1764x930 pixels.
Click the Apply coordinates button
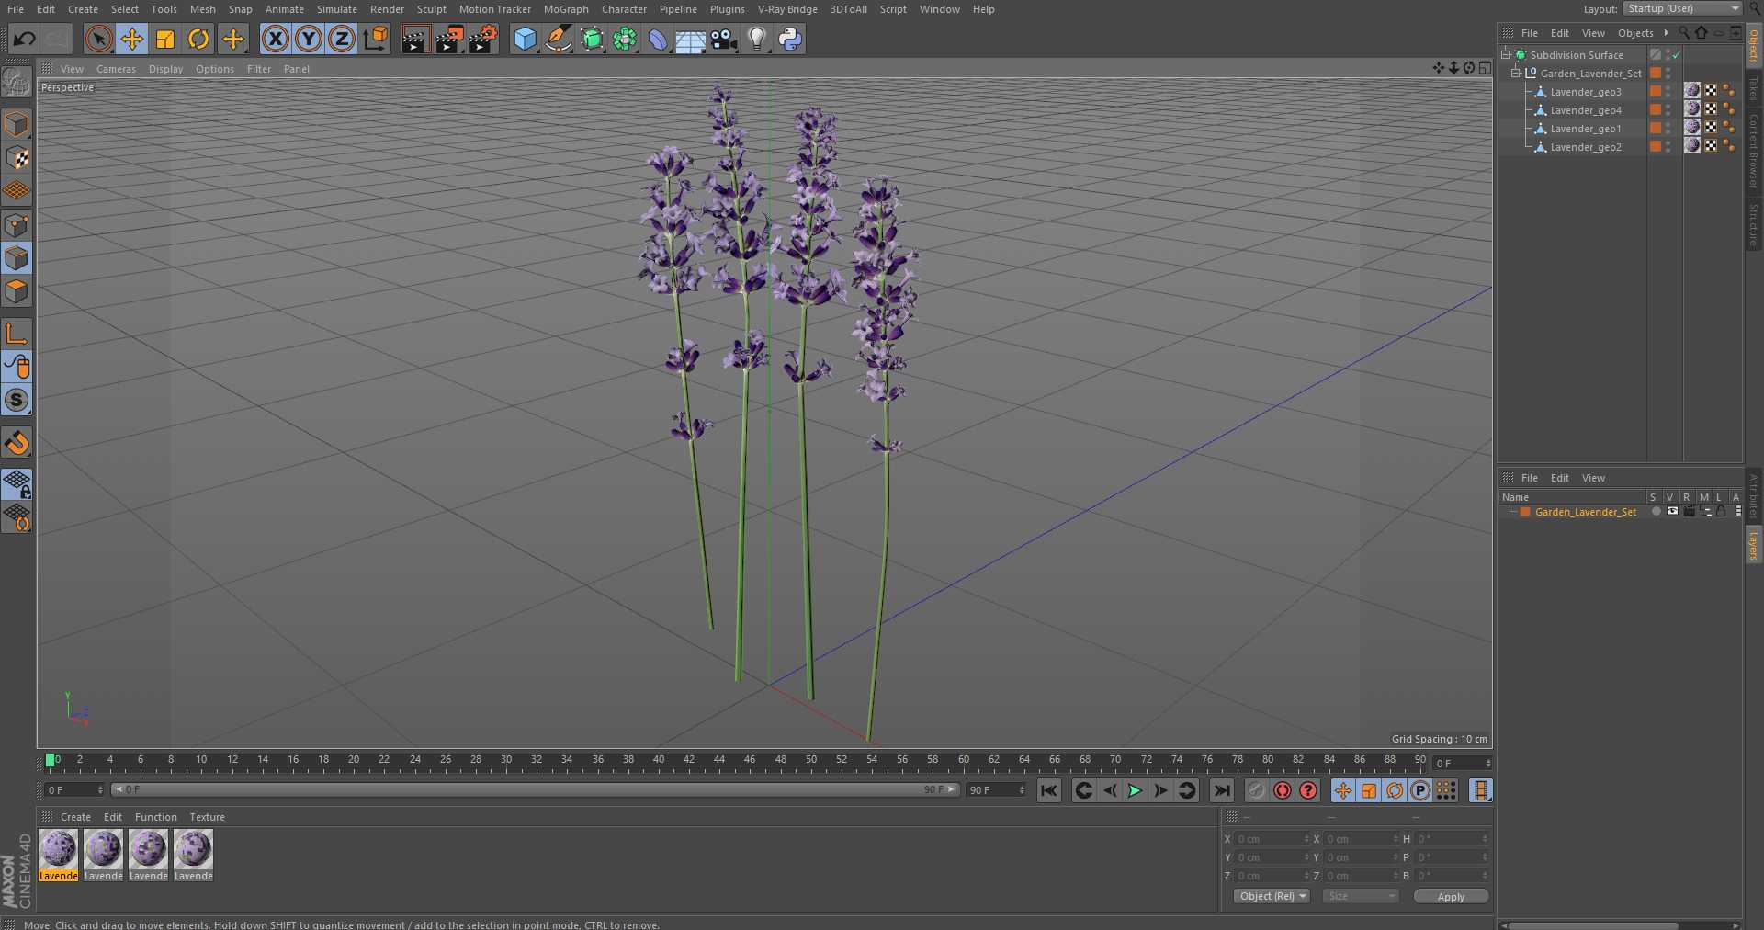(x=1451, y=897)
